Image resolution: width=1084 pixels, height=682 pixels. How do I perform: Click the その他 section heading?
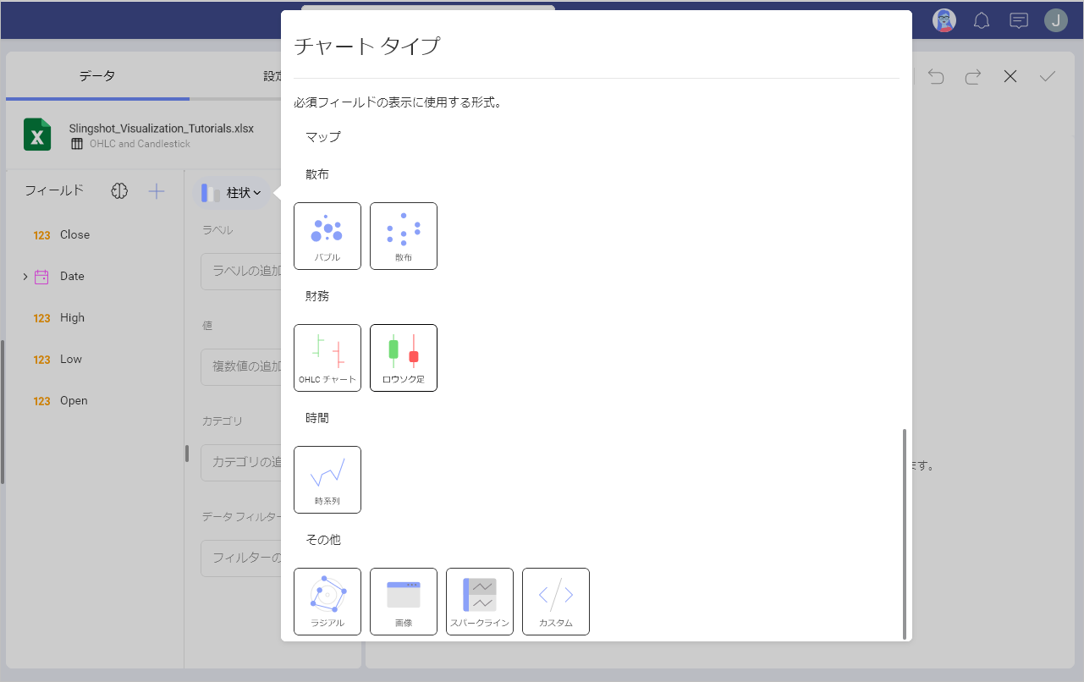tap(323, 540)
